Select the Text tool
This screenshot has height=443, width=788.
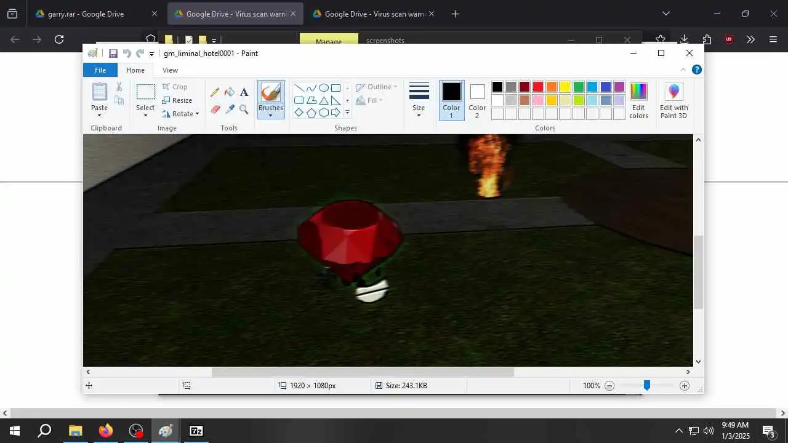(x=244, y=92)
